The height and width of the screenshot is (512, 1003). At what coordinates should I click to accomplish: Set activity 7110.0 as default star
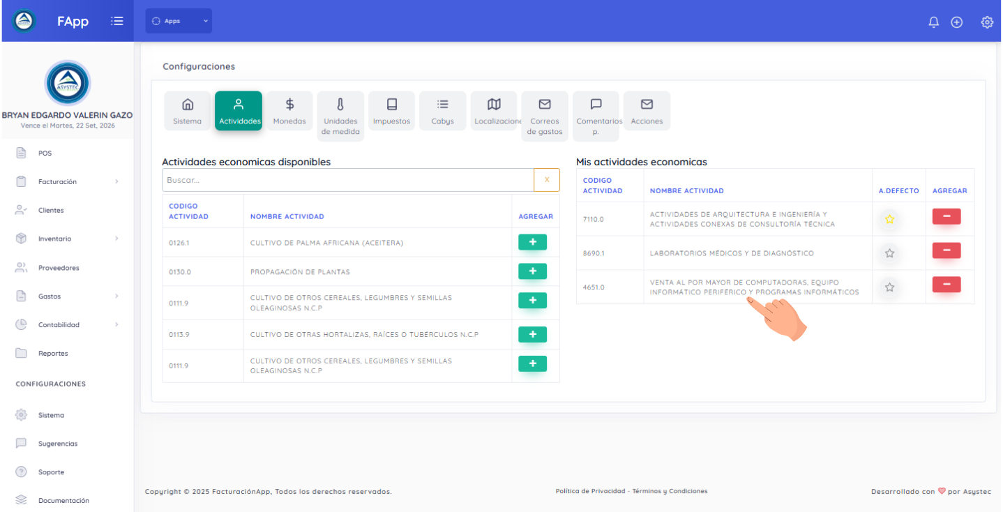[x=889, y=219]
